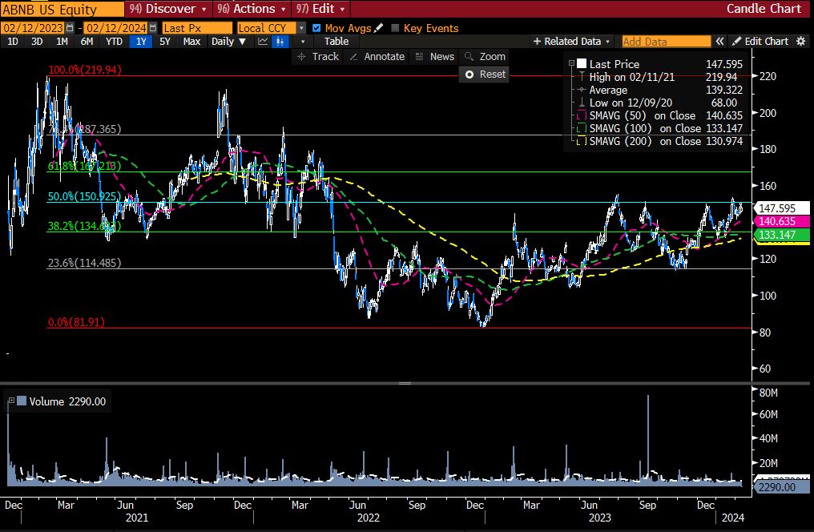Click the SMAVG (50) magenta legend icon
The image size is (814, 532).
coord(582,115)
